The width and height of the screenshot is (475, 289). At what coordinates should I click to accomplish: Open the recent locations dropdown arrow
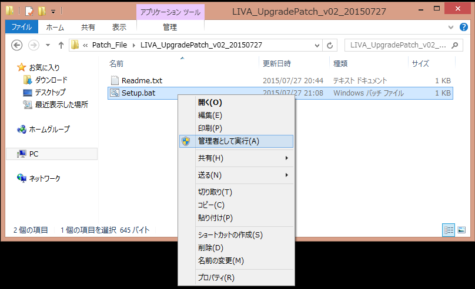point(48,45)
